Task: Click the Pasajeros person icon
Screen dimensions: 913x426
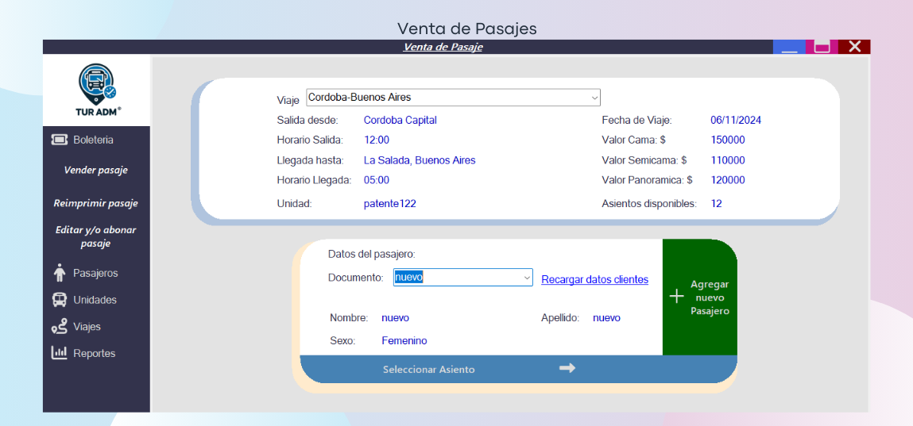Action: [x=60, y=273]
